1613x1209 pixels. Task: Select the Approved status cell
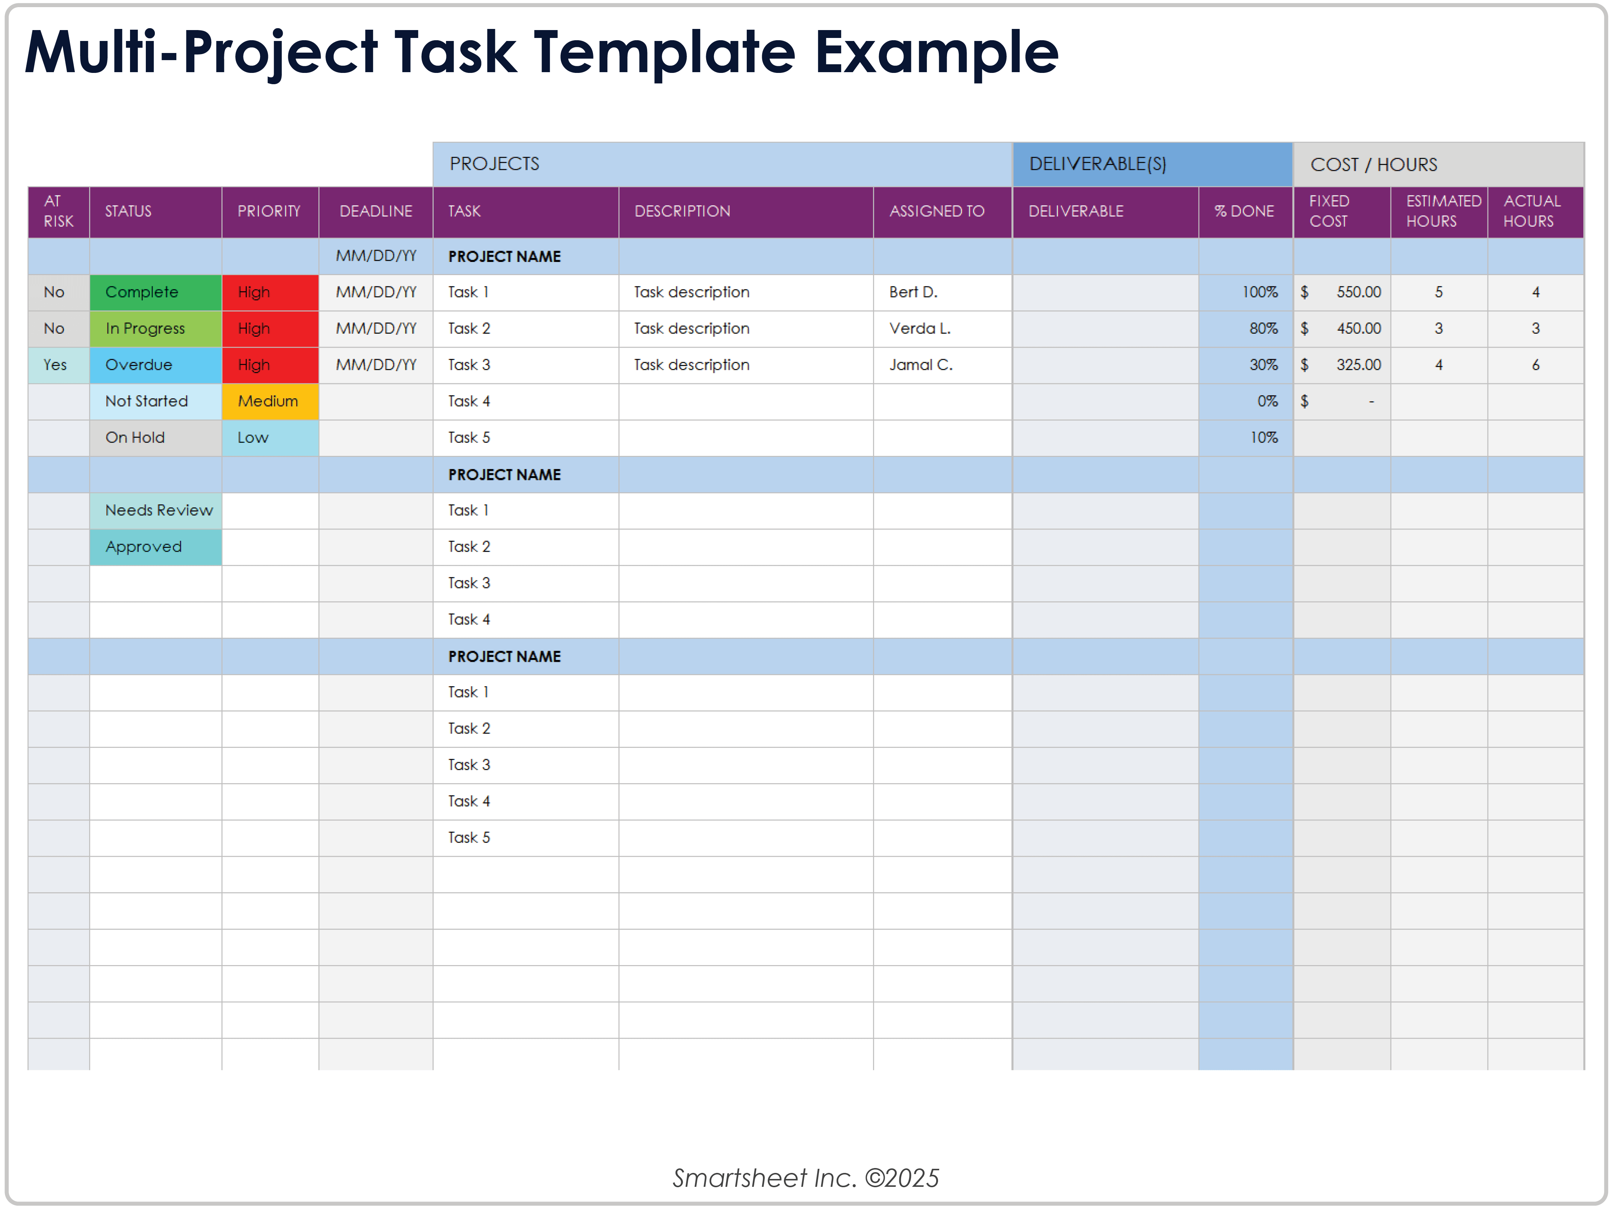(x=155, y=546)
